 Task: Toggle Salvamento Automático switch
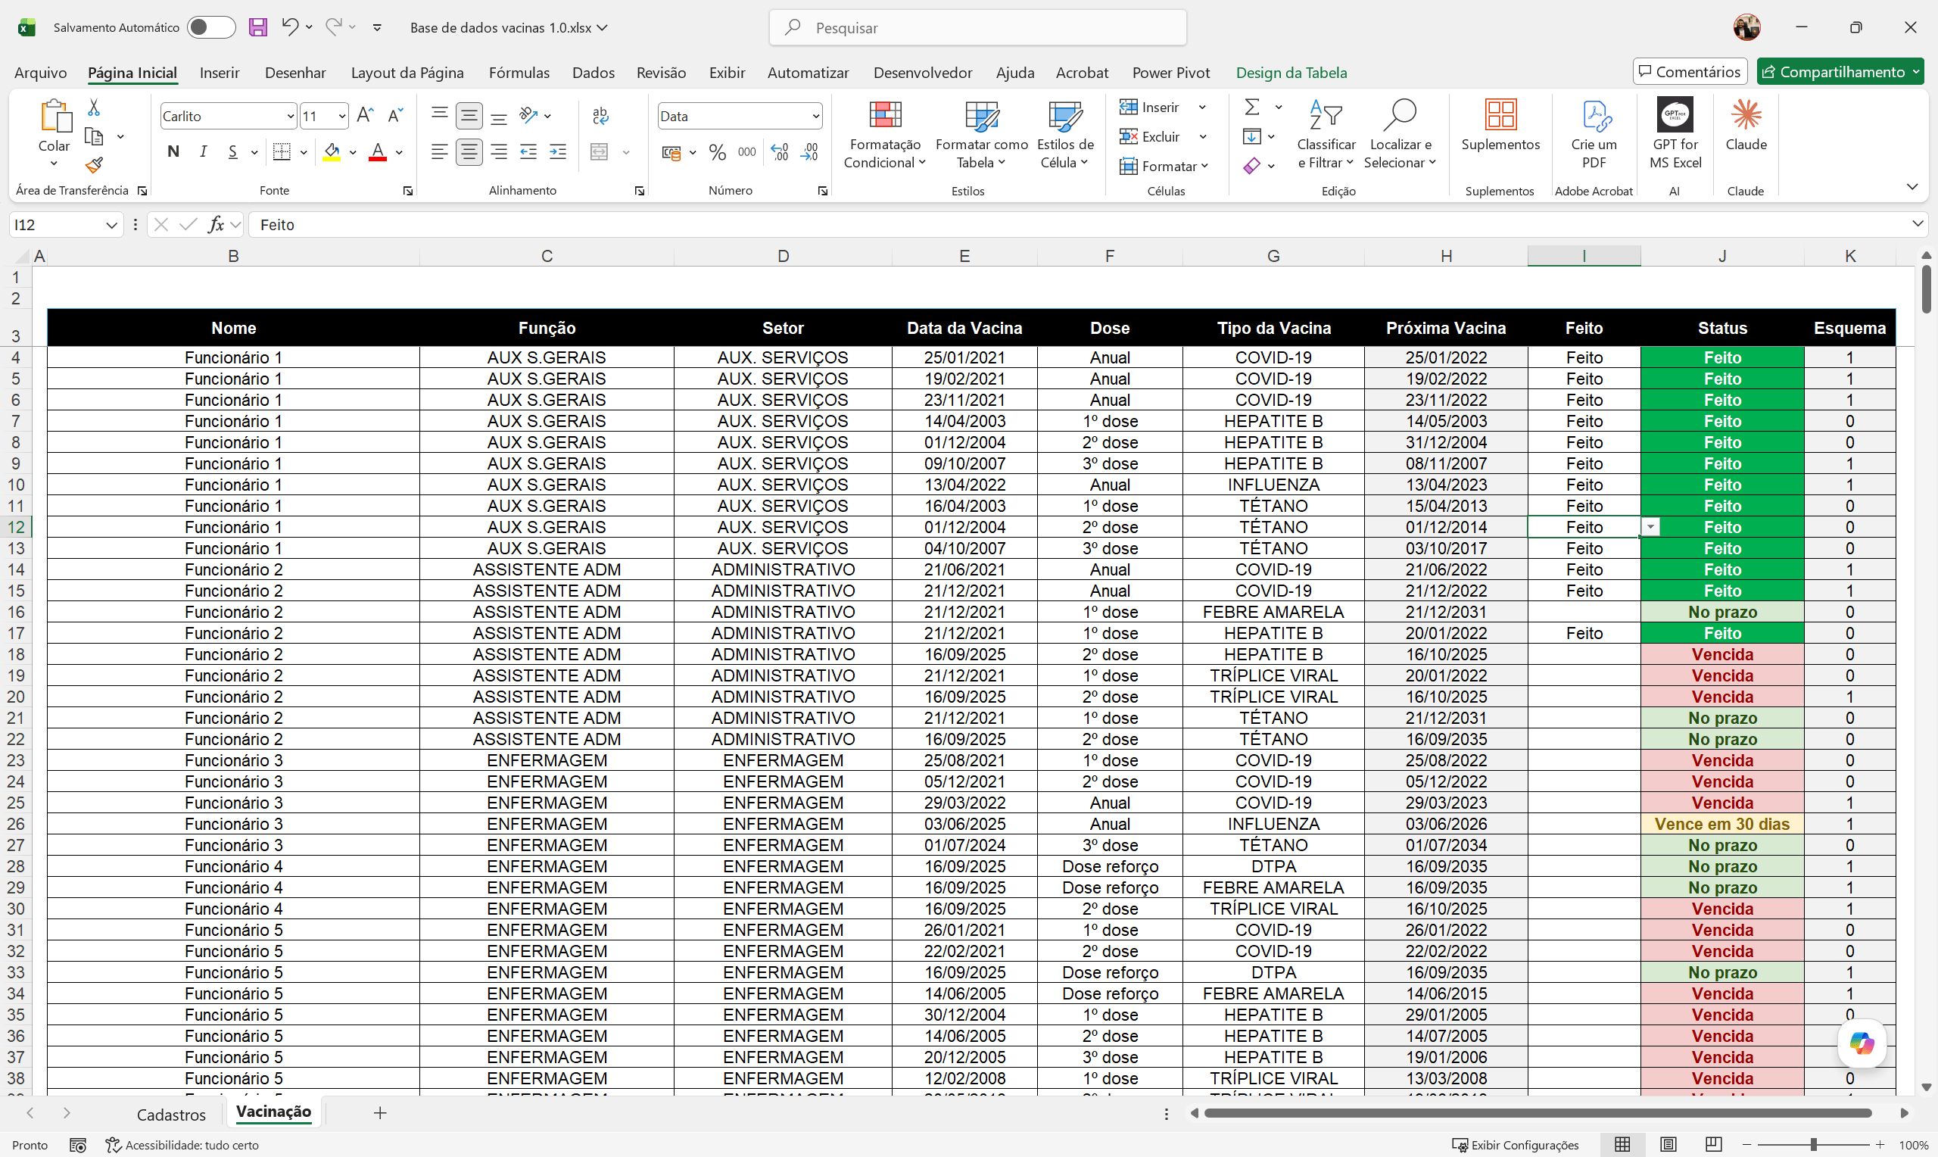[x=211, y=27]
